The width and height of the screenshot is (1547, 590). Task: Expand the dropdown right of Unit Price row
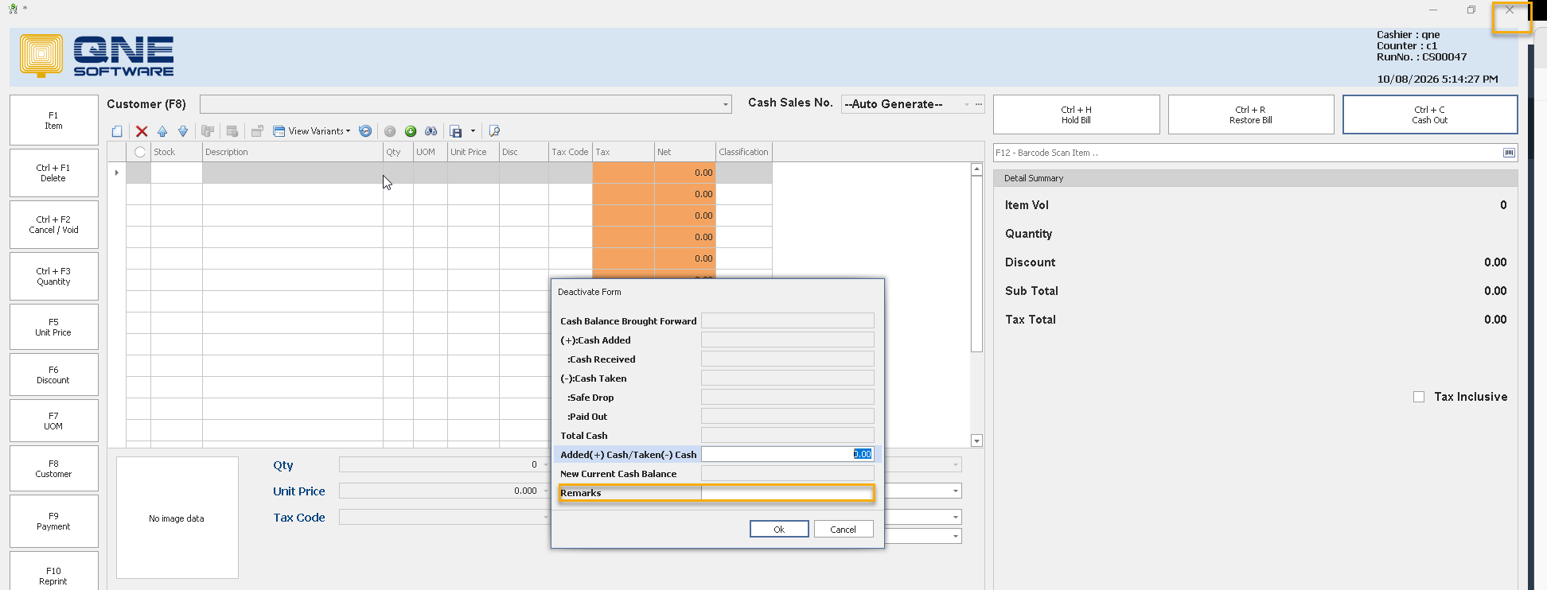(956, 491)
